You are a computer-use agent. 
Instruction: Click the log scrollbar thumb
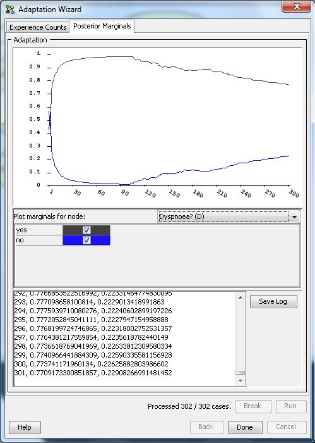[x=241, y=373]
